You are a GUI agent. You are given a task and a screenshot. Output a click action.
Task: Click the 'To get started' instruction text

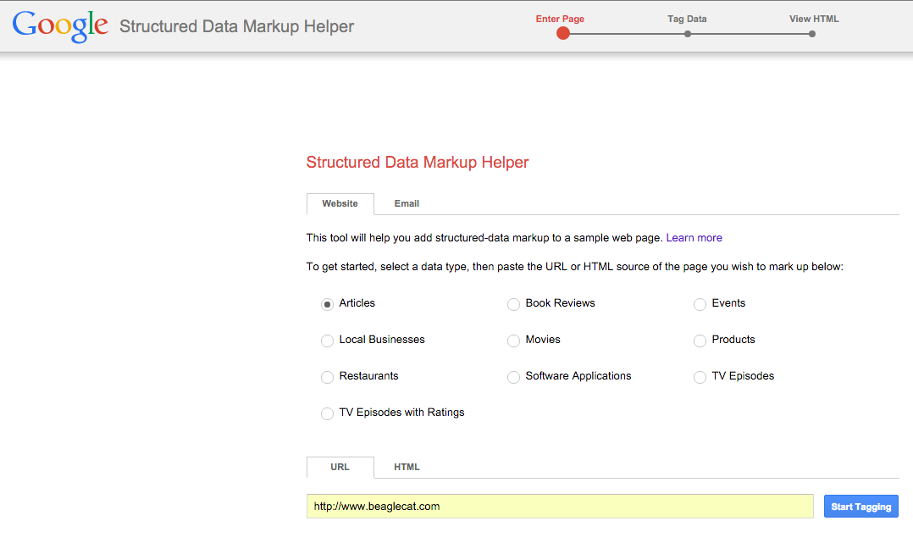(x=575, y=267)
